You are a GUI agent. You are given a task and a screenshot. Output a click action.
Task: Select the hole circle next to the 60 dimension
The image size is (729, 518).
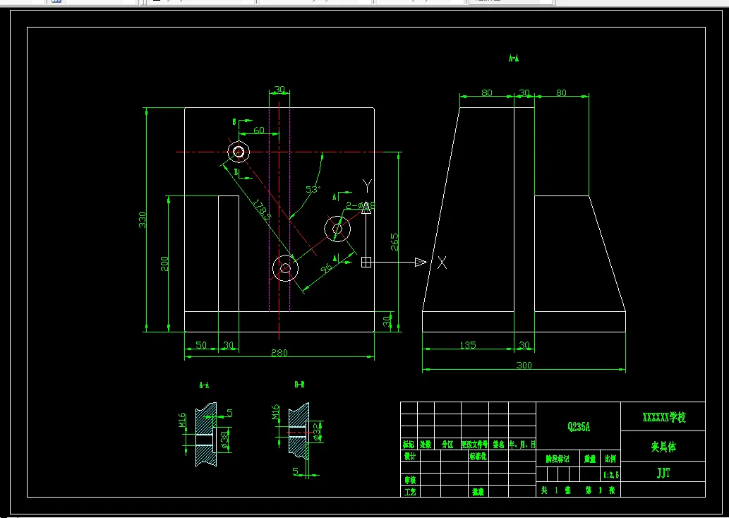tap(239, 152)
